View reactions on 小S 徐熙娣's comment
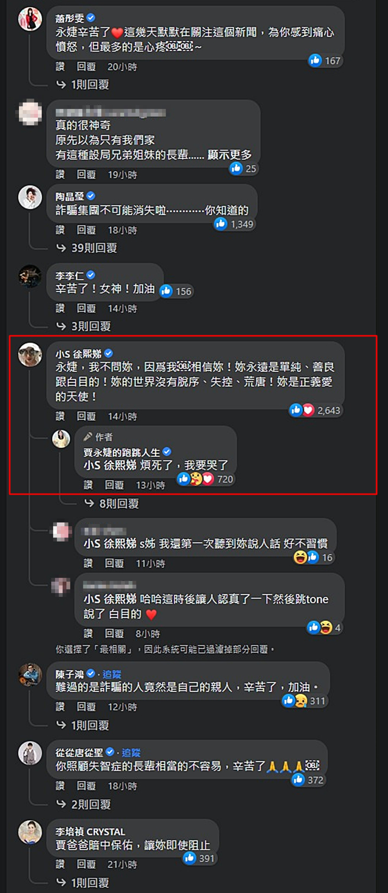The width and height of the screenshot is (388, 893). 315,410
